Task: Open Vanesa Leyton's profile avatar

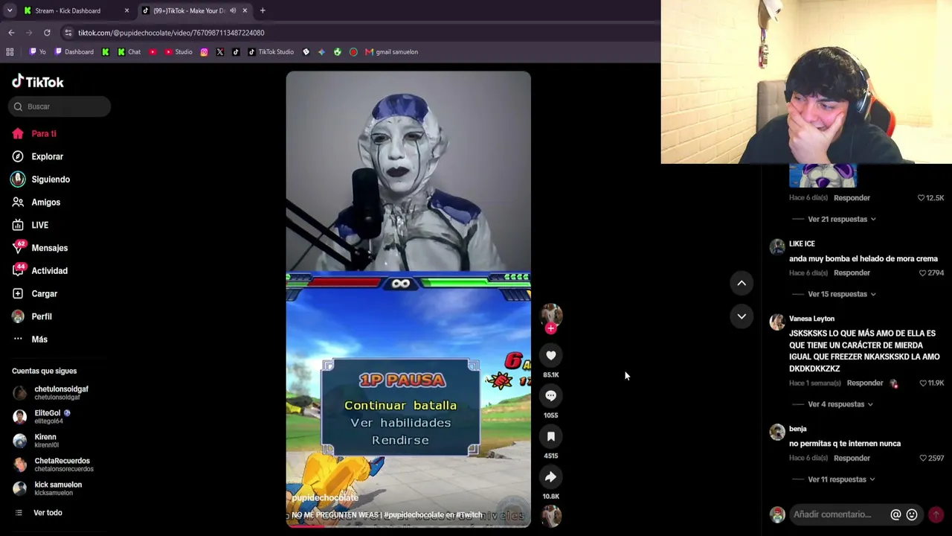Action: coord(777,322)
